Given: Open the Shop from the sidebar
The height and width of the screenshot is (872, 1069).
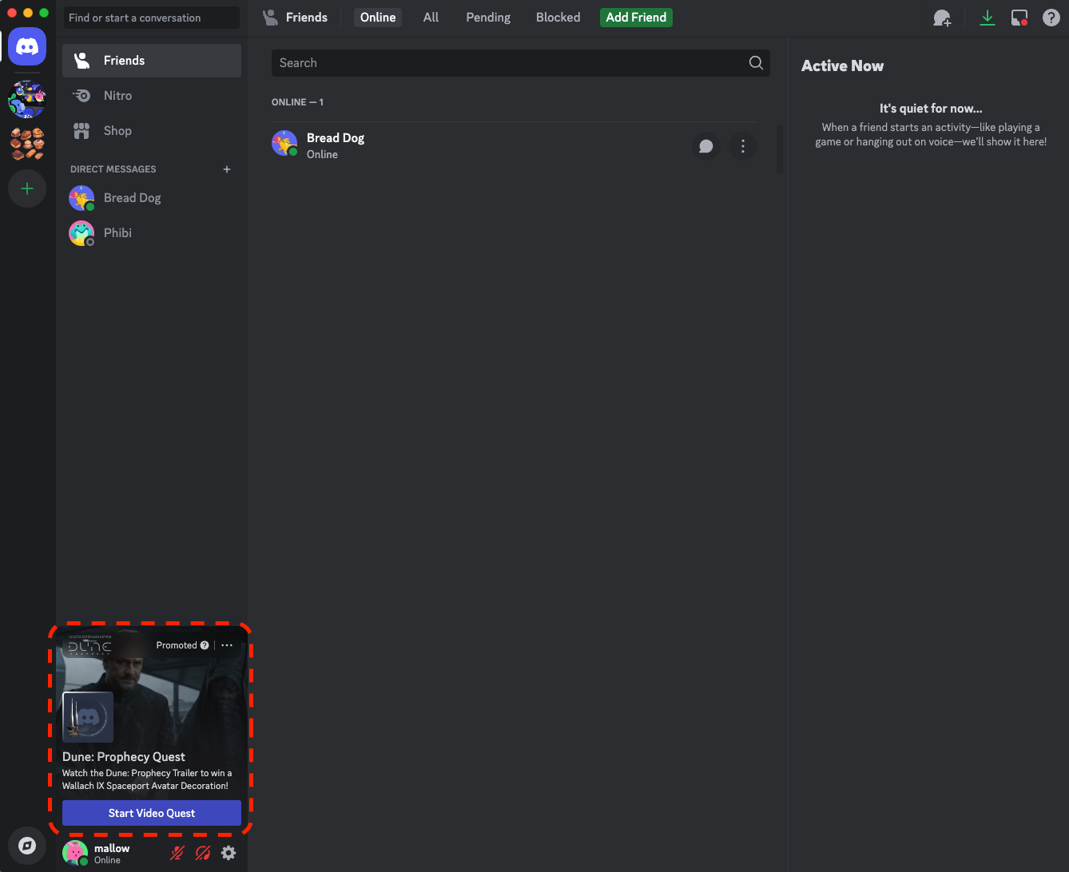Looking at the screenshot, I should [117, 130].
